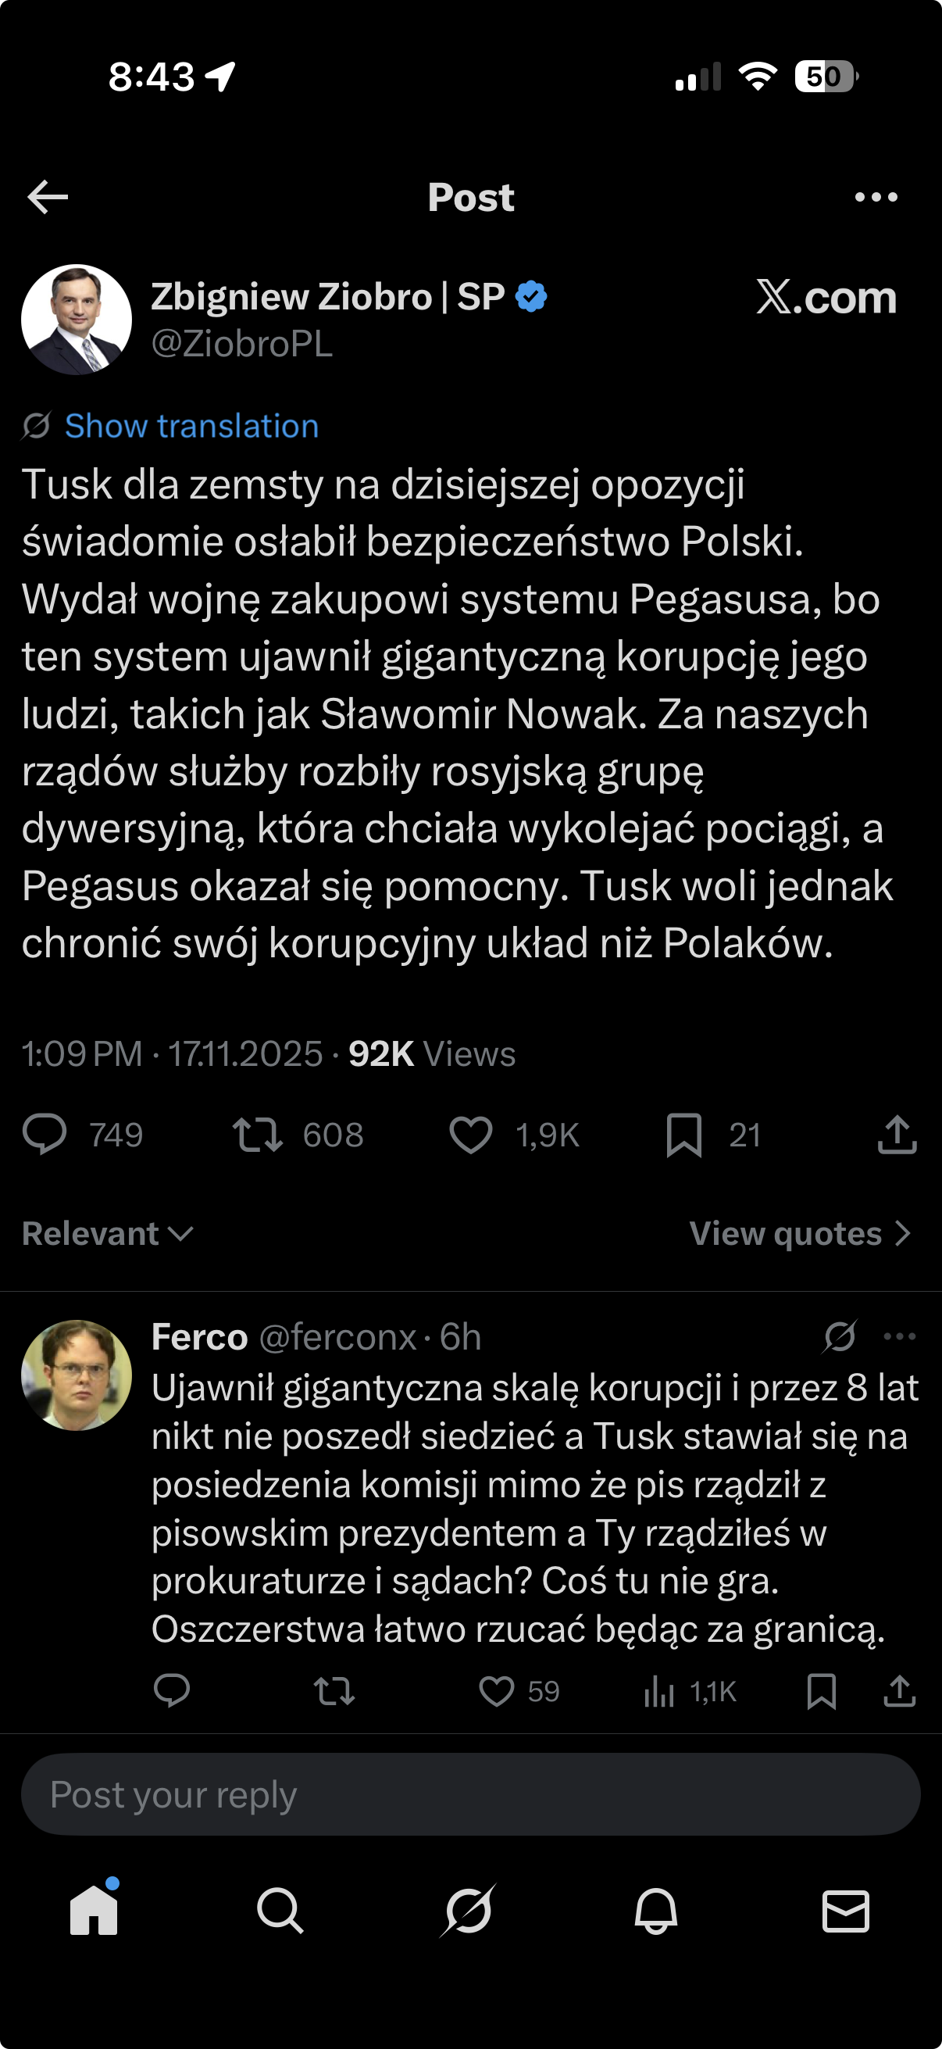Tap the back arrow

click(48, 197)
